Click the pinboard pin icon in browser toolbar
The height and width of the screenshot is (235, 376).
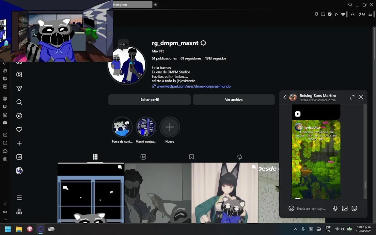(x=317, y=14)
